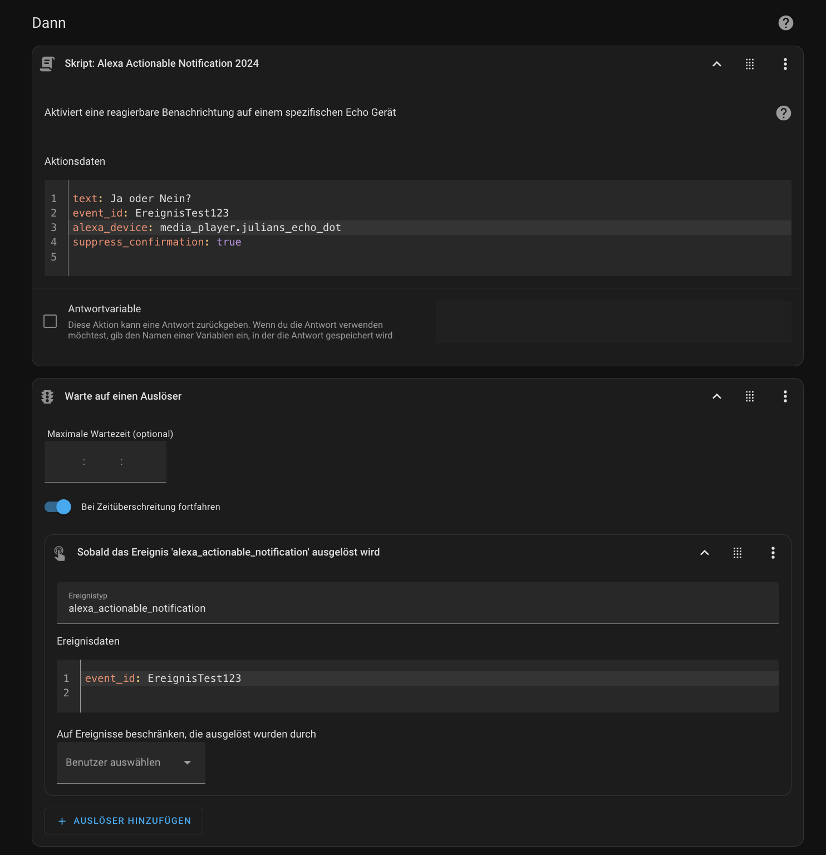Image resolution: width=826 pixels, height=855 pixels.
Task: Collapse the alexa_actionable_notification event trigger
Action: click(x=704, y=553)
